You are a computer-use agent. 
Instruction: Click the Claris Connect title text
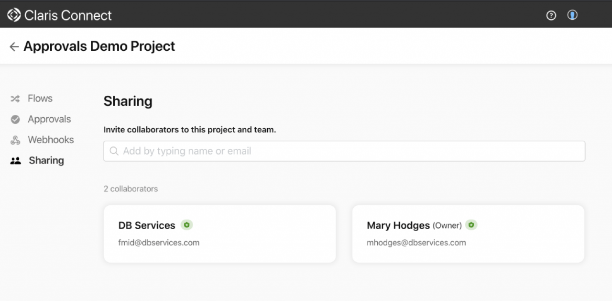pos(68,15)
